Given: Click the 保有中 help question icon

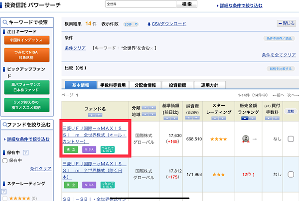Looking at the screenshot, I should click(25, 152).
